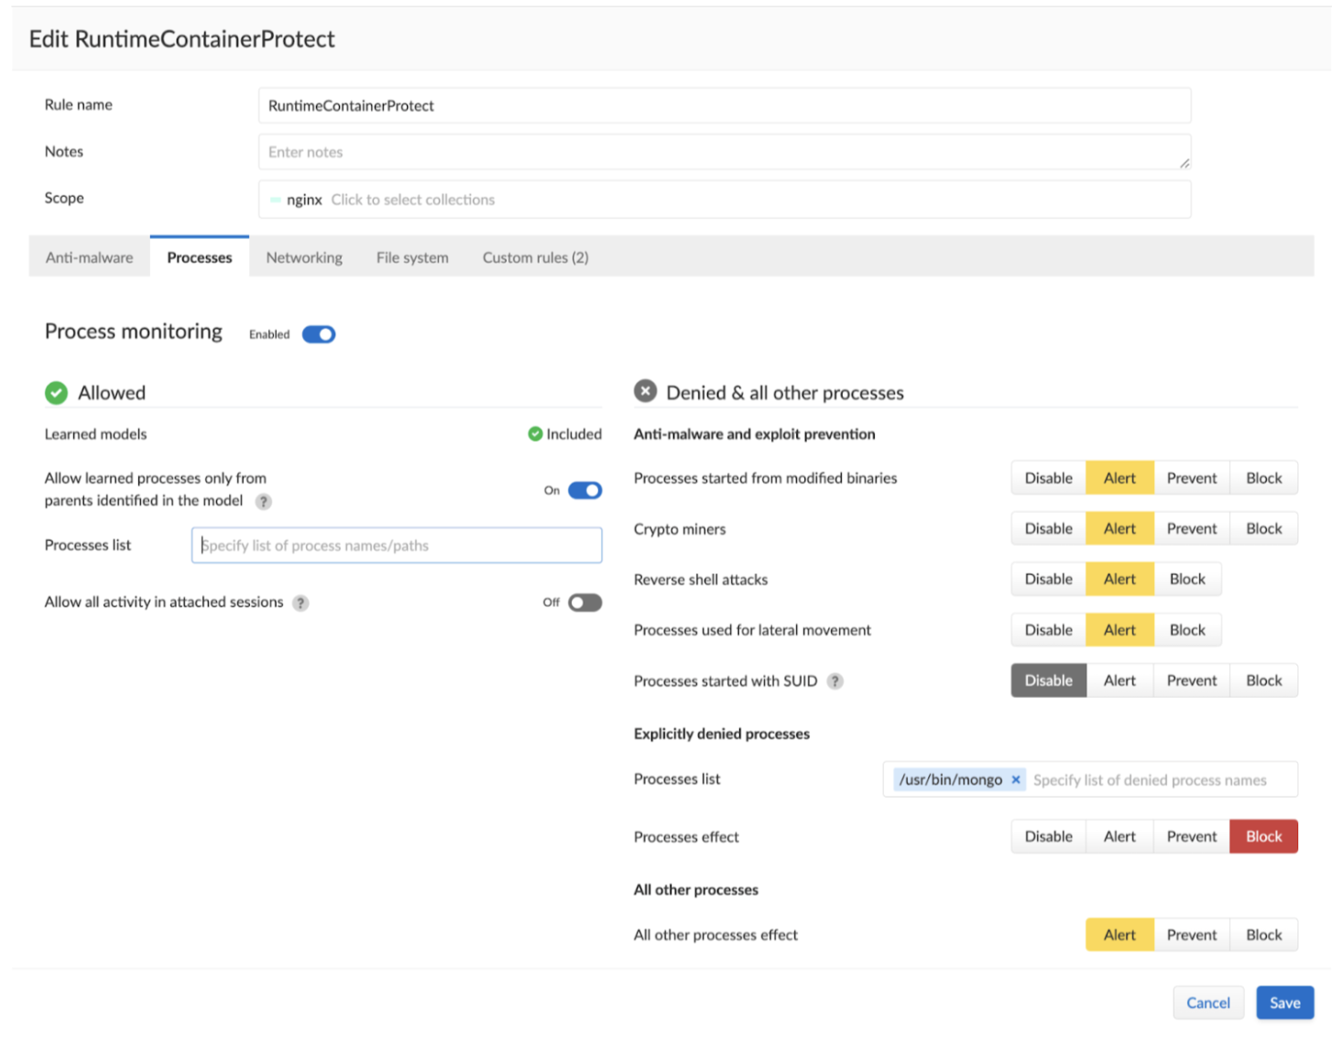Set Reverse shell attacks to Alert
The height and width of the screenshot is (1055, 1332).
(1119, 579)
